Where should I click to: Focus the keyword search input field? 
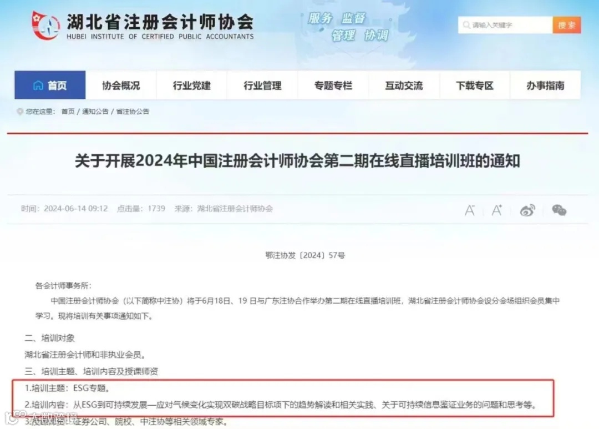(x=505, y=25)
